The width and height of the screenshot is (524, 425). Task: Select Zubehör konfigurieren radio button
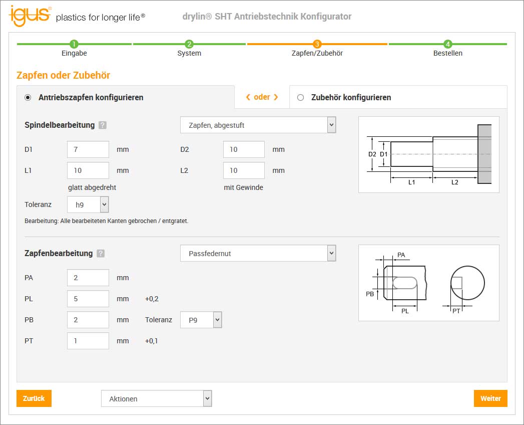pos(301,98)
